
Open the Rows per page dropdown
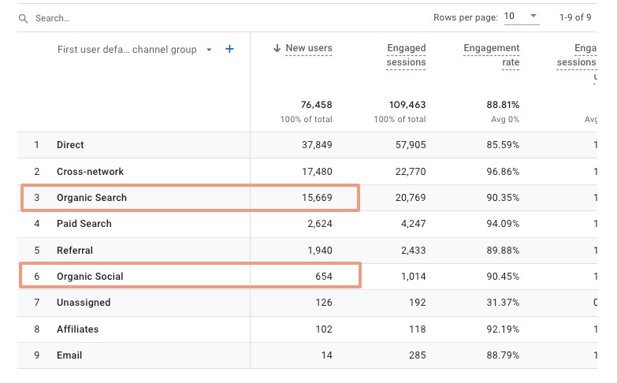(x=522, y=17)
